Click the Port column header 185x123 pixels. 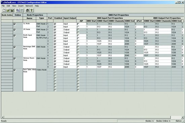tap(50, 18)
